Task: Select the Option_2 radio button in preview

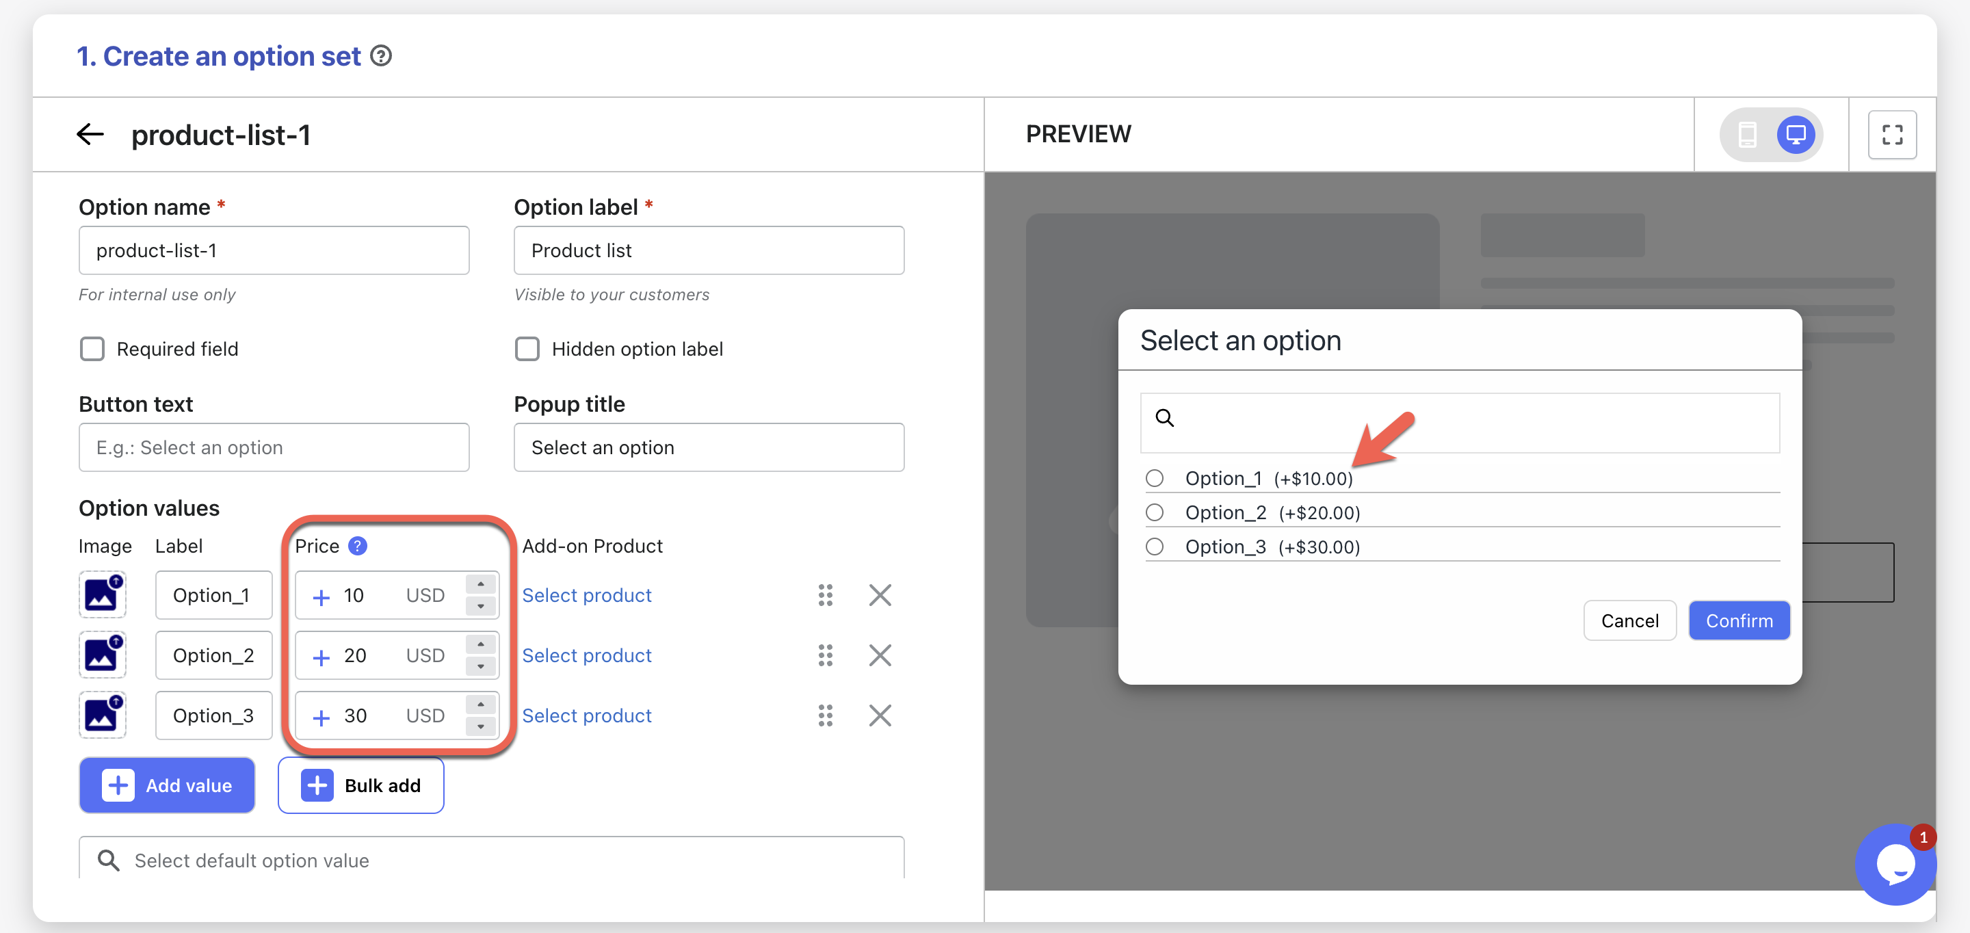Action: [x=1154, y=512]
